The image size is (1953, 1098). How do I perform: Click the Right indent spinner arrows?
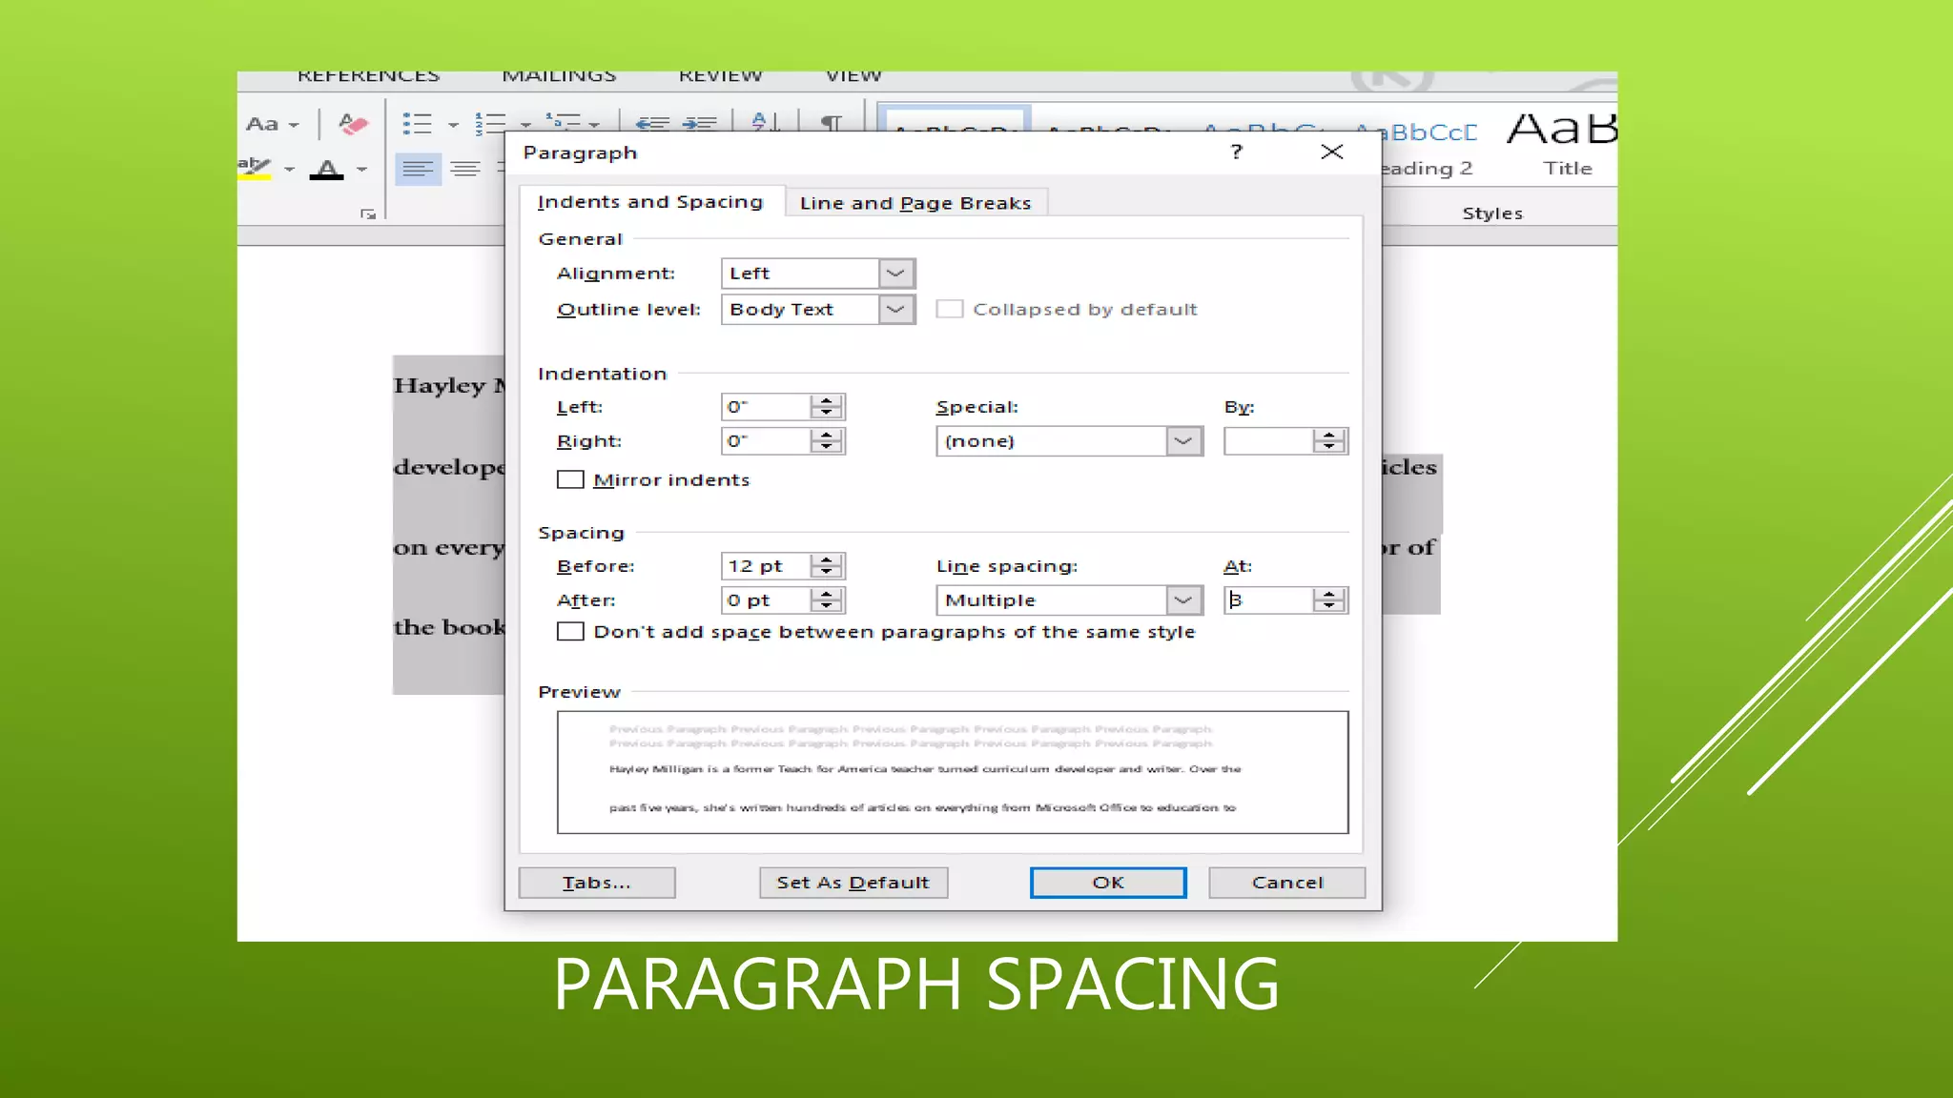click(x=827, y=441)
